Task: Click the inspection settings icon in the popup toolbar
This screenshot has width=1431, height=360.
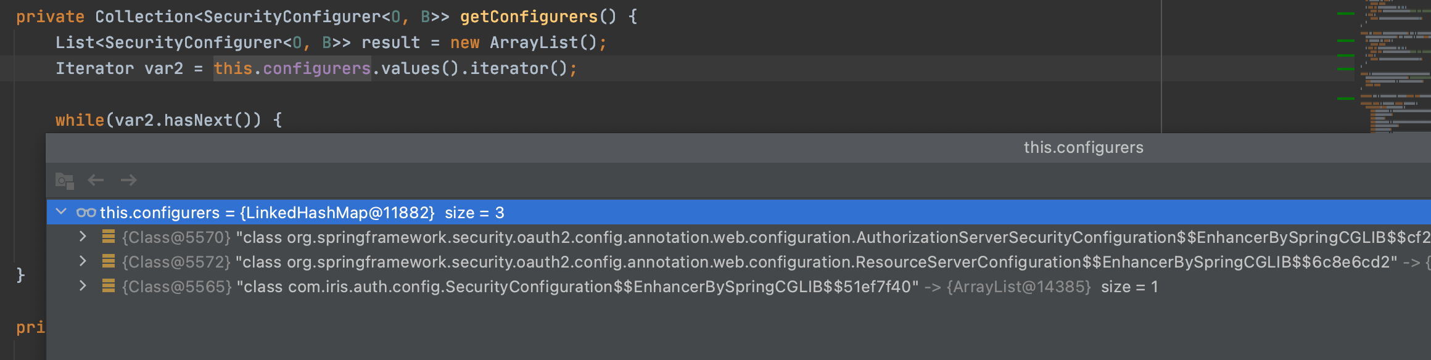Action: (x=64, y=179)
